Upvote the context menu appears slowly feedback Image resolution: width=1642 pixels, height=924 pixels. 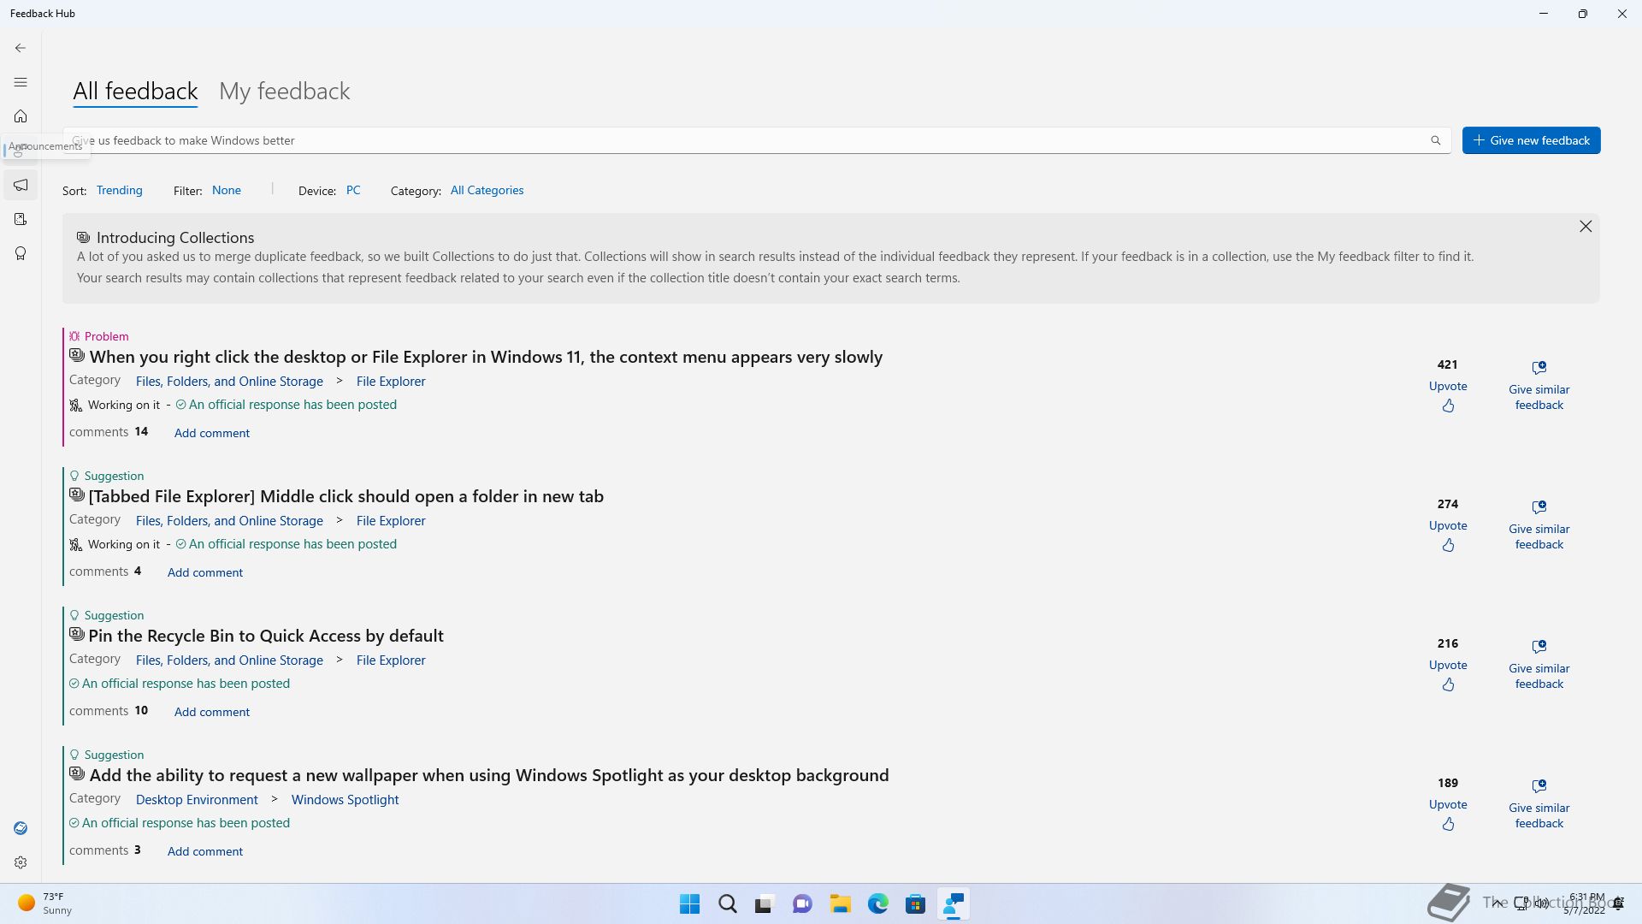click(x=1448, y=396)
